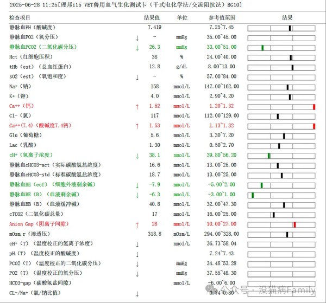326x303 pixels.
Task: Click the 静脉血PCO2 value 26.3
Action: coord(154,47)
